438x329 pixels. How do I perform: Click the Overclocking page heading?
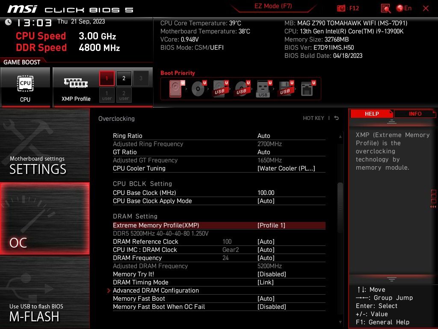(x=116, y=119)
